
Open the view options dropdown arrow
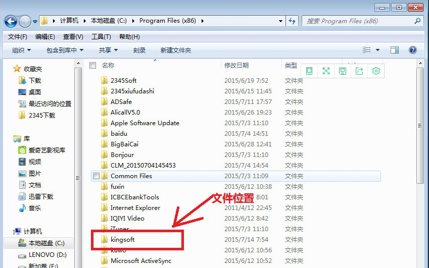pos(378,50)
